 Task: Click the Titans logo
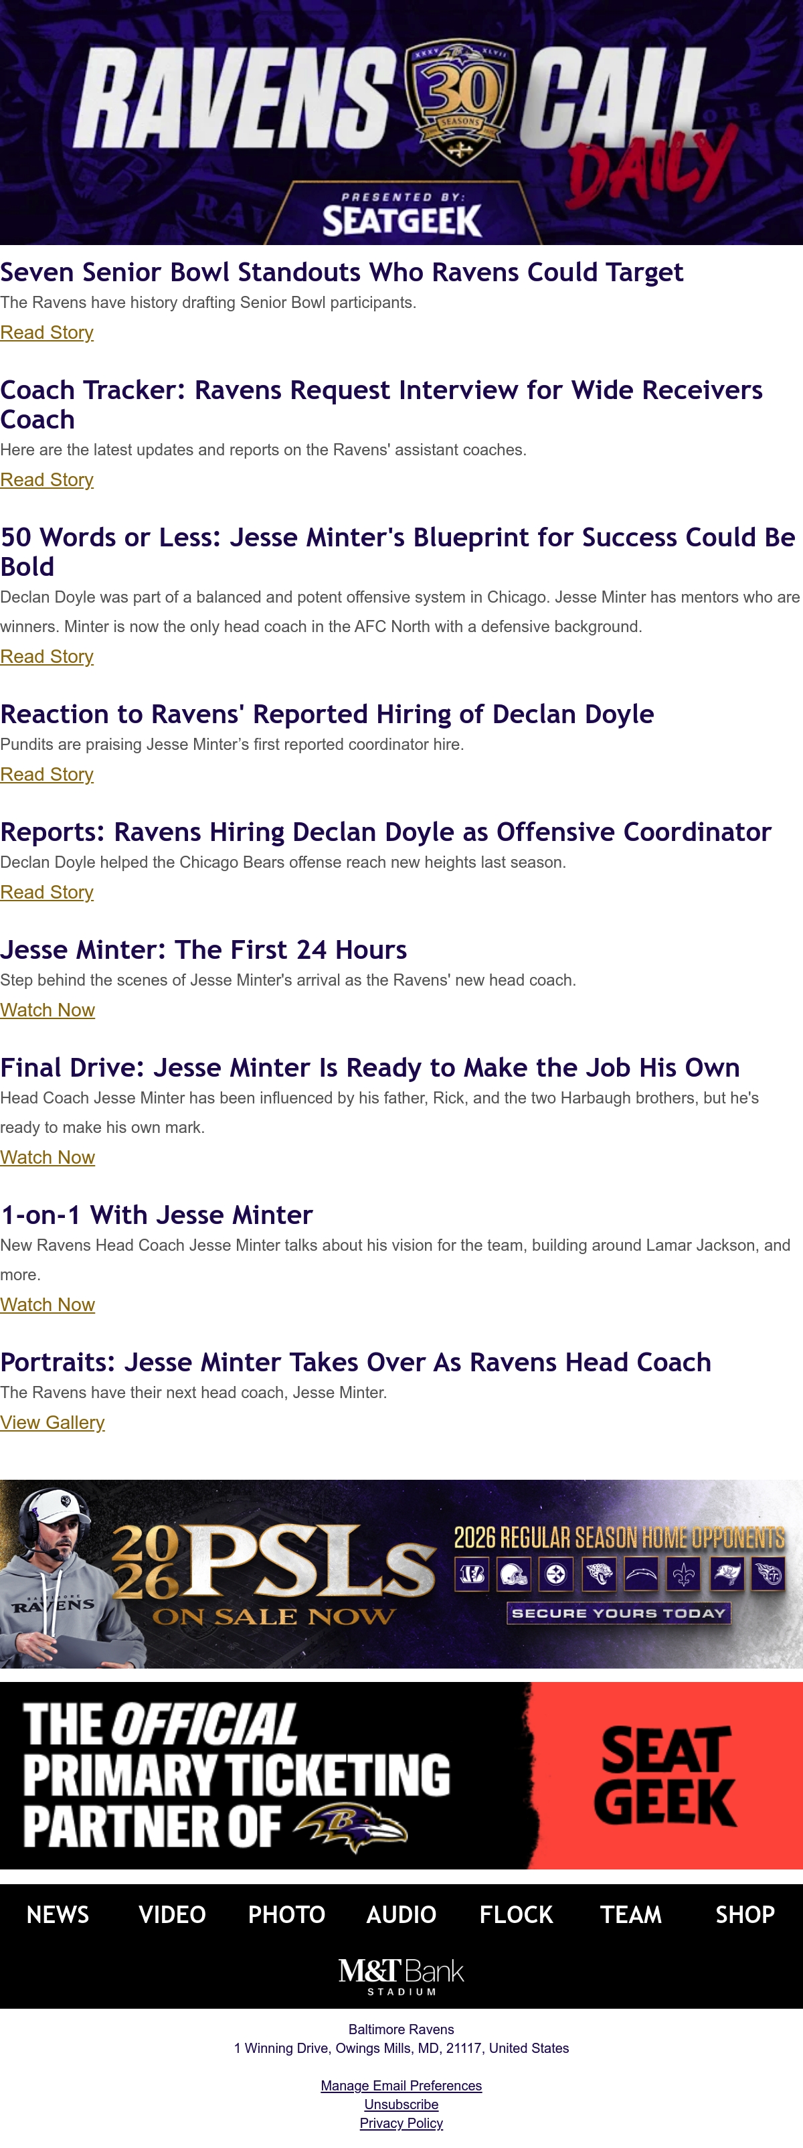coord(769,1574)
